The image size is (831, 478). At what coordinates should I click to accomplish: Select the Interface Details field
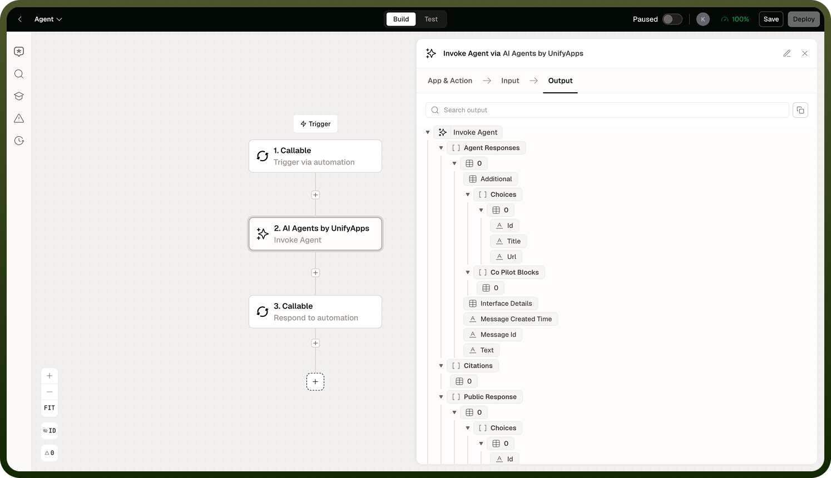click(501, 303)
